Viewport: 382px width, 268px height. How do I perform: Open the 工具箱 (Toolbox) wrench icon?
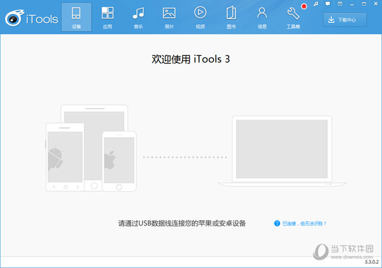(x=293, y=13)
